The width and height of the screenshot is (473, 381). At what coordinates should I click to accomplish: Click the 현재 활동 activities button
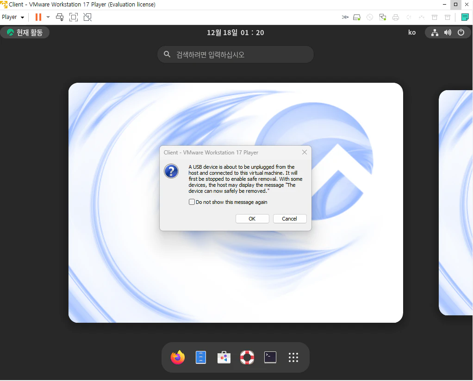[x=25, y=32]
